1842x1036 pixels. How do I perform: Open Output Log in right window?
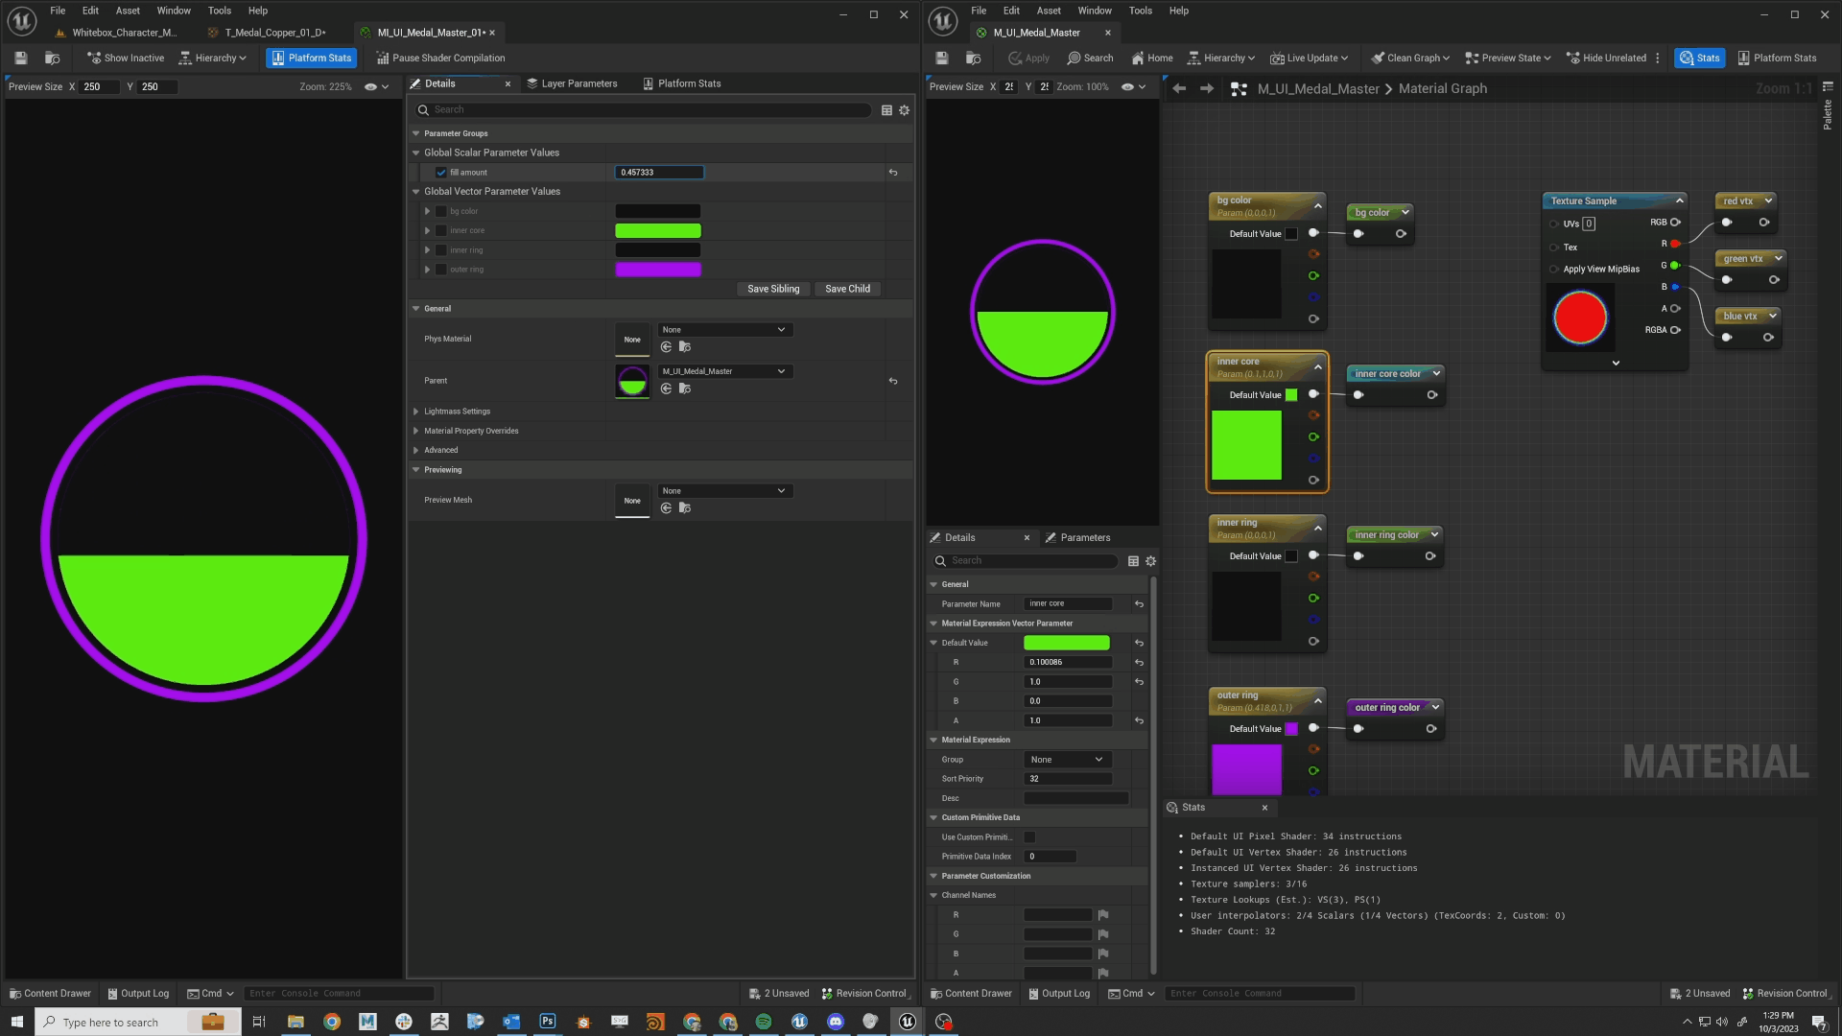coord(1059,994)
